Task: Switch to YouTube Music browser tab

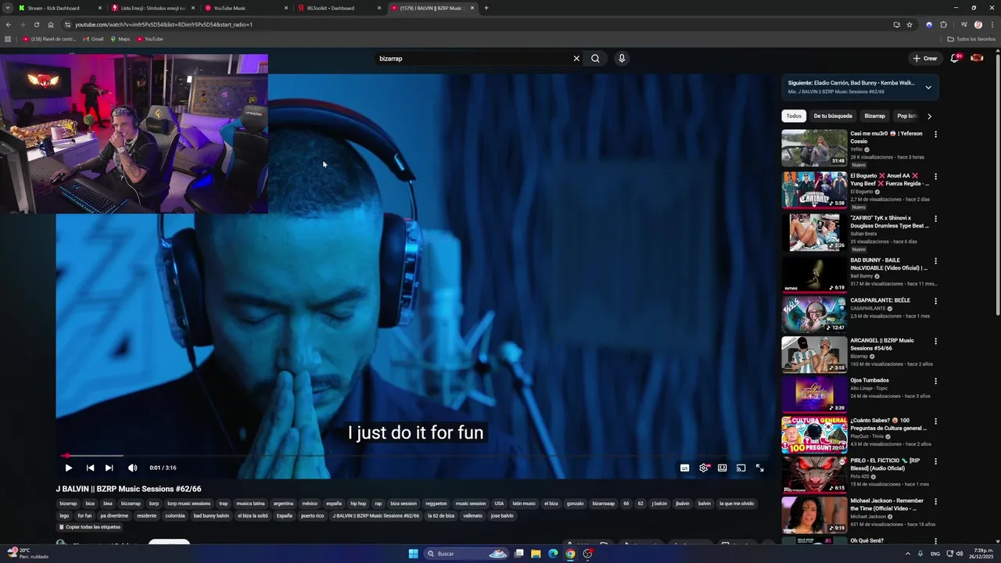Action: coord(244,8)
